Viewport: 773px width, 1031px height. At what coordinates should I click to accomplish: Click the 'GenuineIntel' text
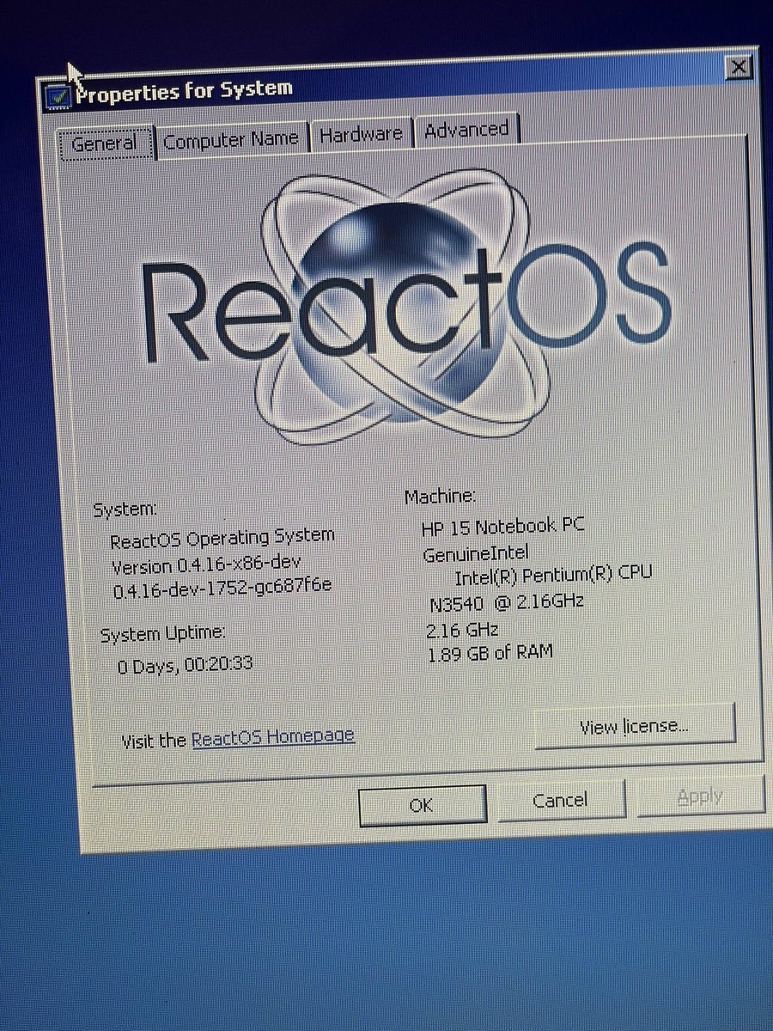point(476,554)
